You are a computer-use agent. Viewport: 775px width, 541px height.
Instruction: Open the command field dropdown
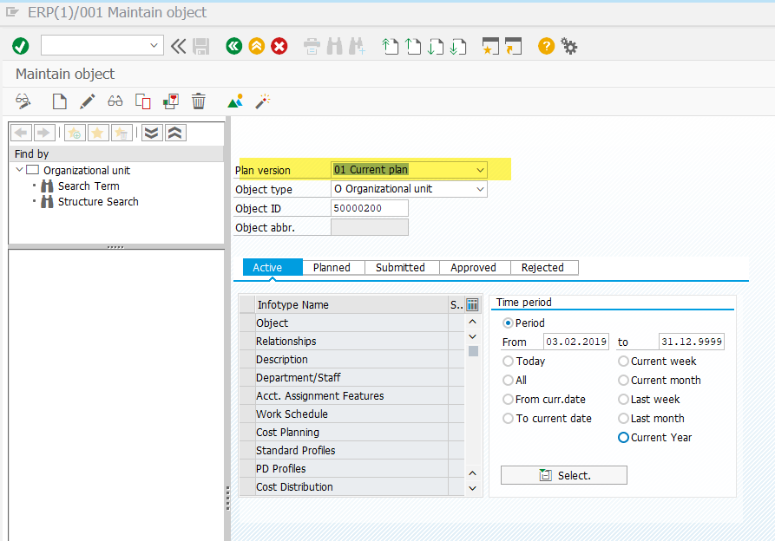point(154,46)
